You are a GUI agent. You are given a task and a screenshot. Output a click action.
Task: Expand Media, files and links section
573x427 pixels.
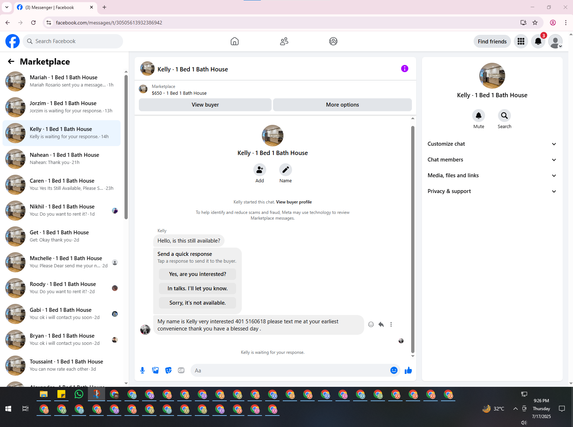point(492,175)
